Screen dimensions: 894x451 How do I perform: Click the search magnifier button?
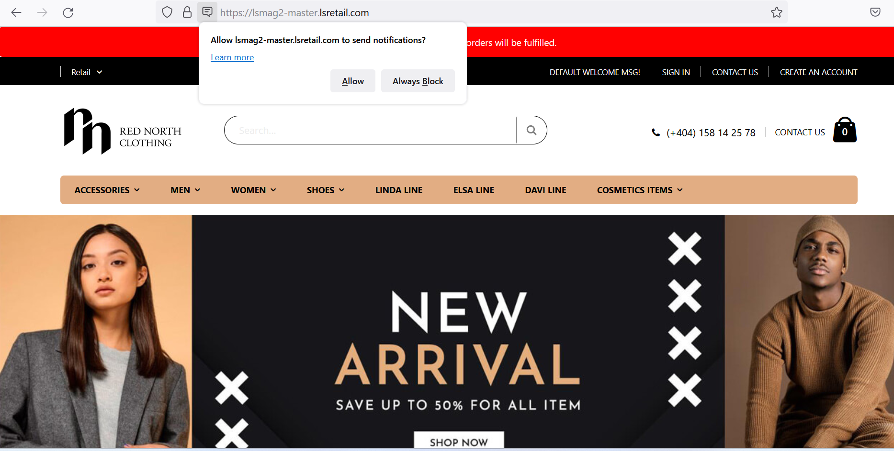click(x=531, y=130)
